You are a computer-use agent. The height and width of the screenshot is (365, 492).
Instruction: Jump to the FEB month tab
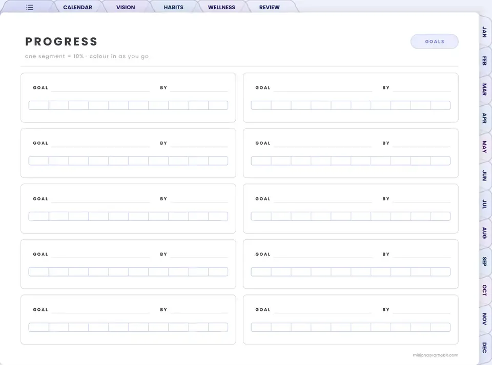coord(484,61)
